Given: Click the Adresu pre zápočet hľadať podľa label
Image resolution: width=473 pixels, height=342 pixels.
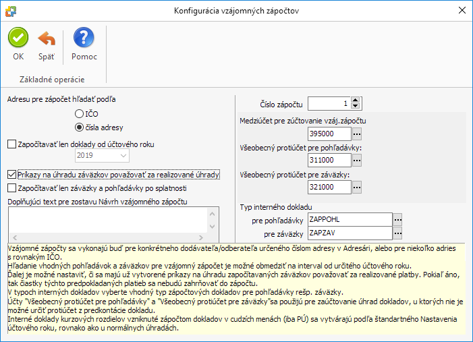Looking at the screenshot, I should click(x=61, y=99).
